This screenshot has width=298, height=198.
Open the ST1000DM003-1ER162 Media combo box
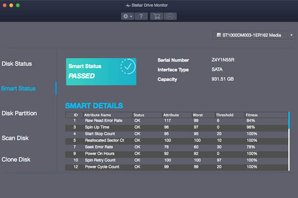coord(254,35)
